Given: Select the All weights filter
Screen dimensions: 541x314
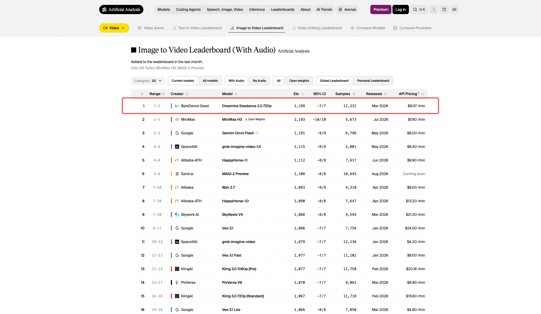Looking at the screenshot, I should 279,81.
